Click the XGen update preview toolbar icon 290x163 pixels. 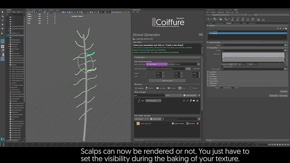pyautogui.click(x=208, y=19)
